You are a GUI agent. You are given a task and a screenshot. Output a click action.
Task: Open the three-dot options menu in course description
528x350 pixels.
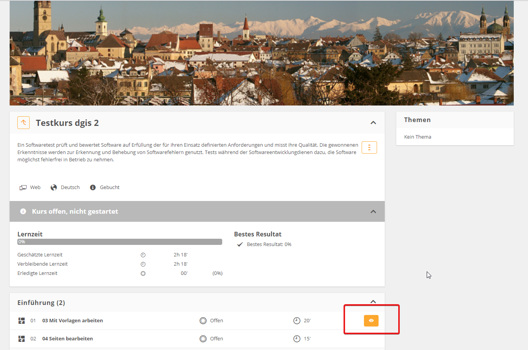click(369, 147)
